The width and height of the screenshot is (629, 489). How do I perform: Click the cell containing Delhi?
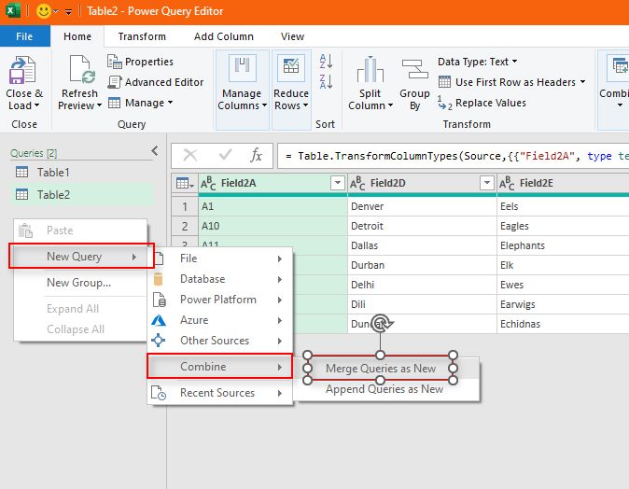coord(422,285)
